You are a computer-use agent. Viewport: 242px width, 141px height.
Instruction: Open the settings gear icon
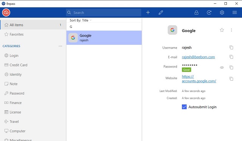222,12
